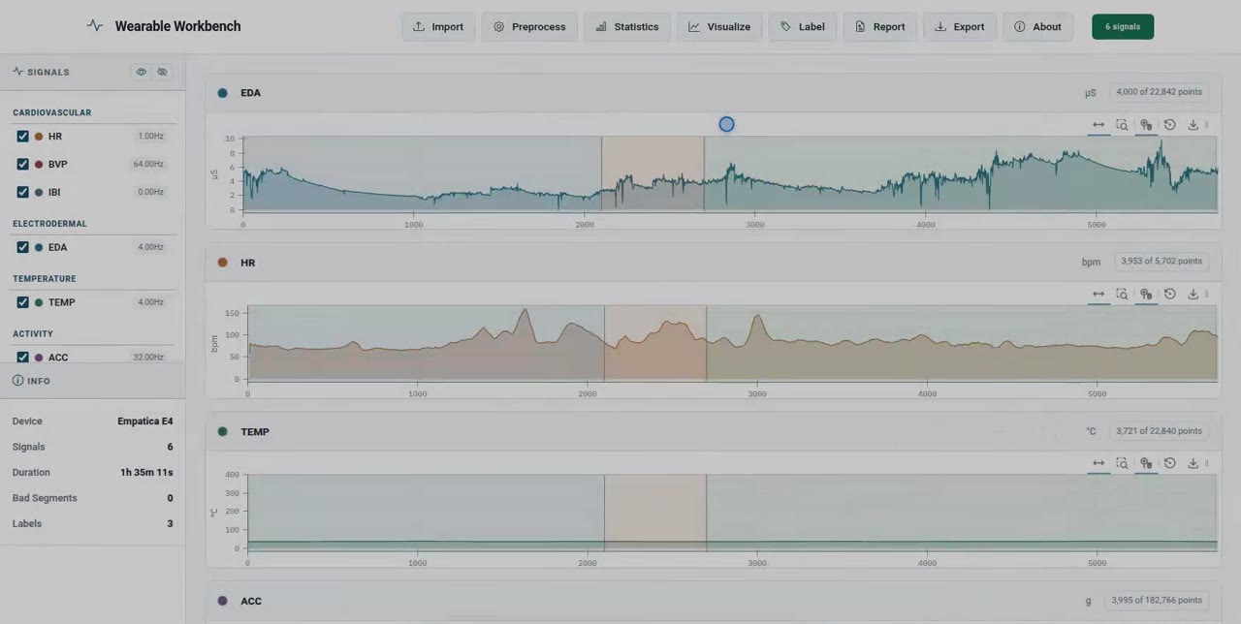Viewport: 1241px width, 624px height.
Task: Reset the HR chart view
Action: (1169, 294)
